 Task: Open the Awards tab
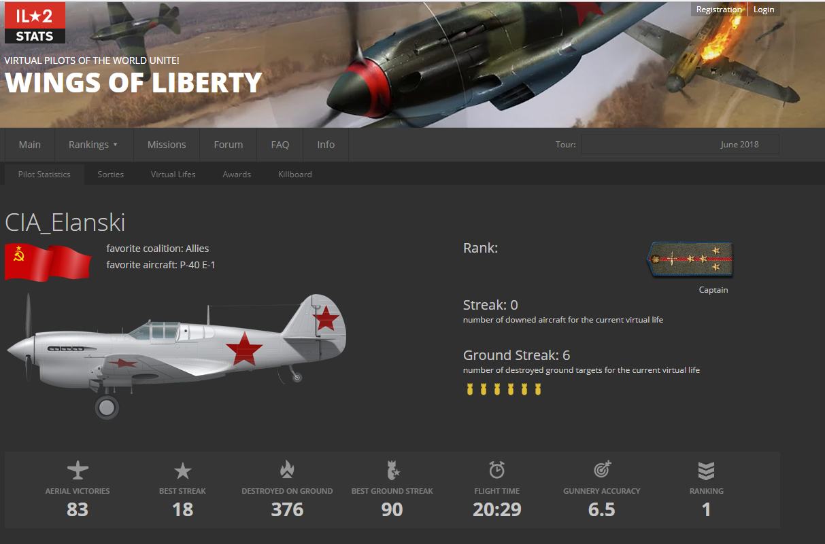point(237,175)
